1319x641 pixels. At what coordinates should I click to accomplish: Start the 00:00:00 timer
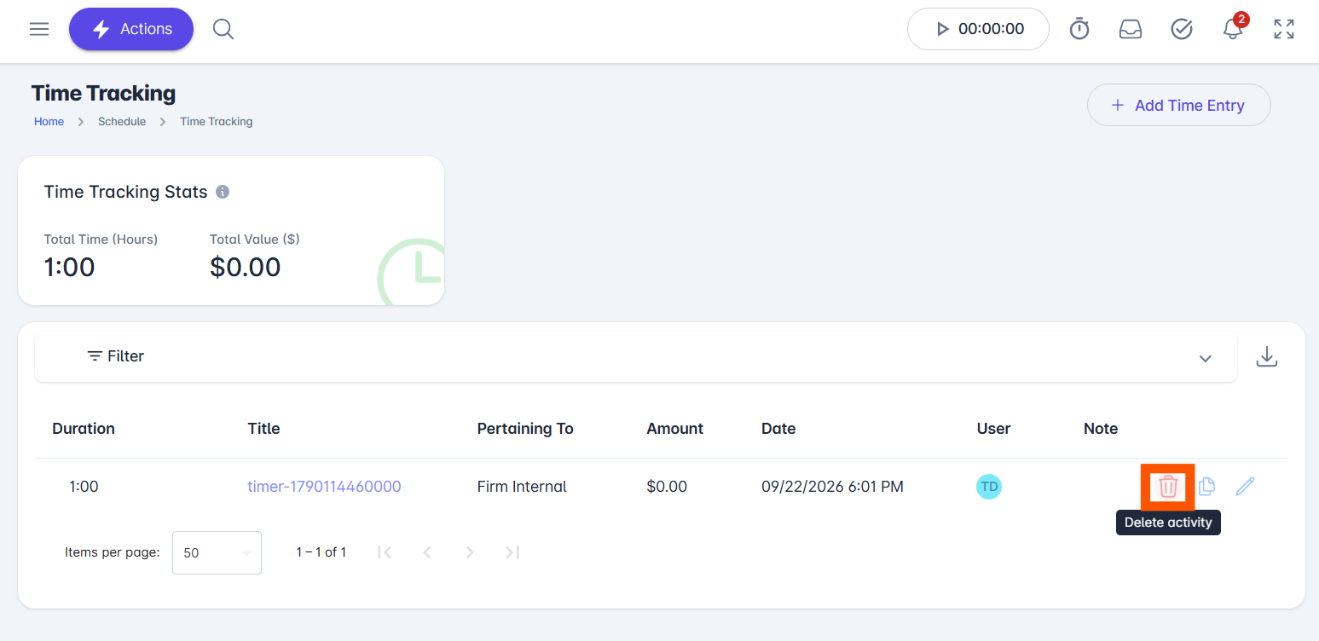point(978,29)
